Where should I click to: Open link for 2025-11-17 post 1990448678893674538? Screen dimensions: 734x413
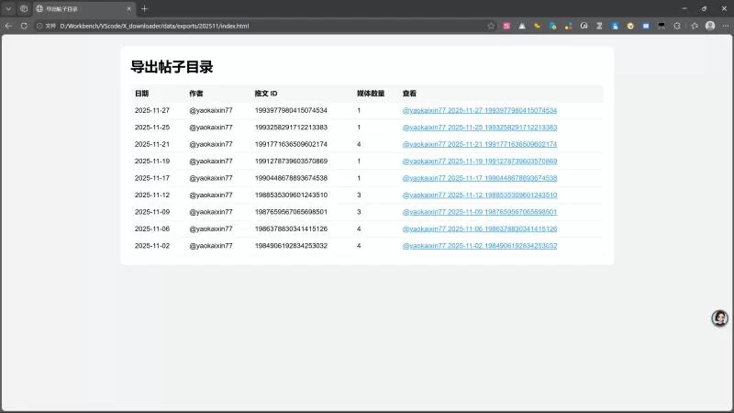coord(479,178)
